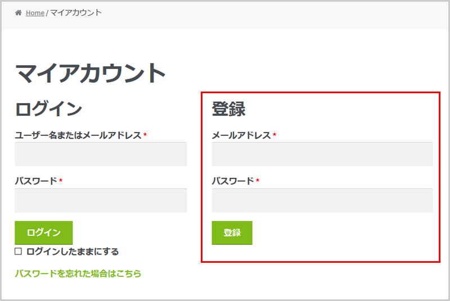Click the green 登録 button
450x301 pixels.
[x=232, y=232]
